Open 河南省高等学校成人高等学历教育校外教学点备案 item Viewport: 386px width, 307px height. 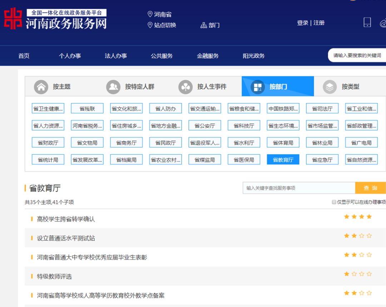click(x=100, y=296)
